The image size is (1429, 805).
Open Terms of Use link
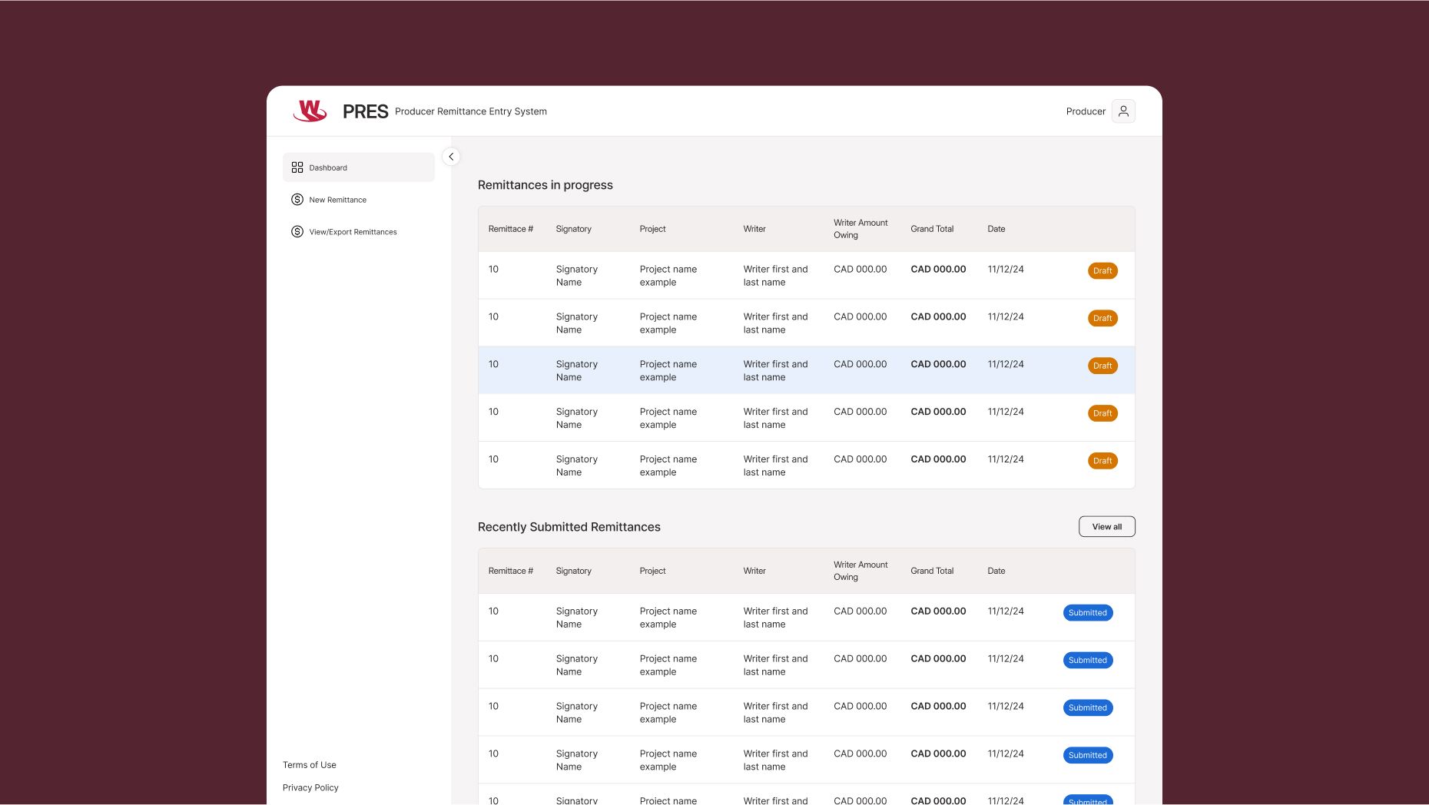[x=310, y=765]
